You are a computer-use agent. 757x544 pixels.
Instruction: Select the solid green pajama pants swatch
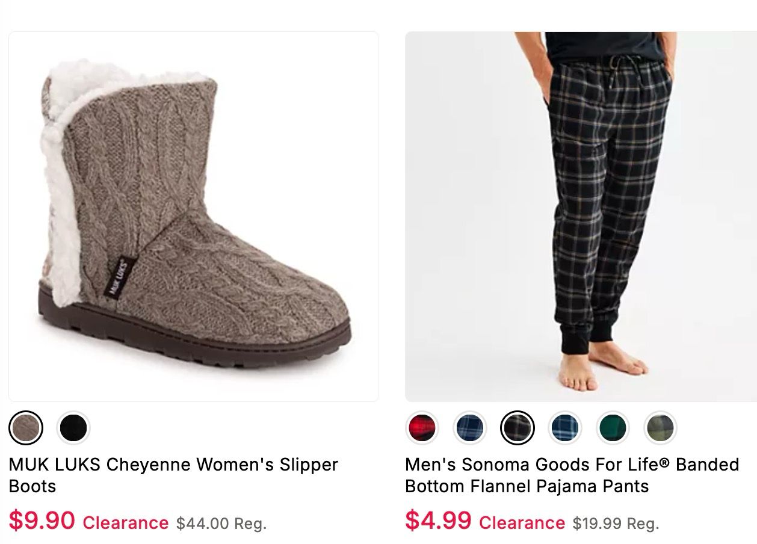(x=612, y=428)
